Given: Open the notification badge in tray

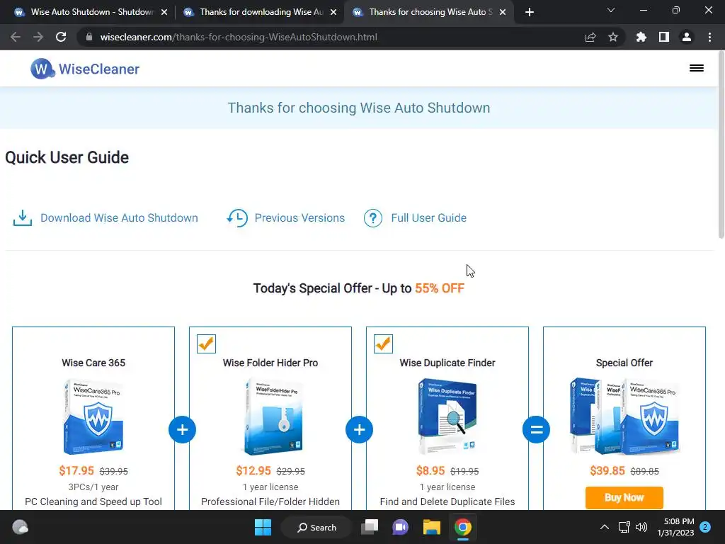Looking at the screenshot, I should click(x=705, y=526).
